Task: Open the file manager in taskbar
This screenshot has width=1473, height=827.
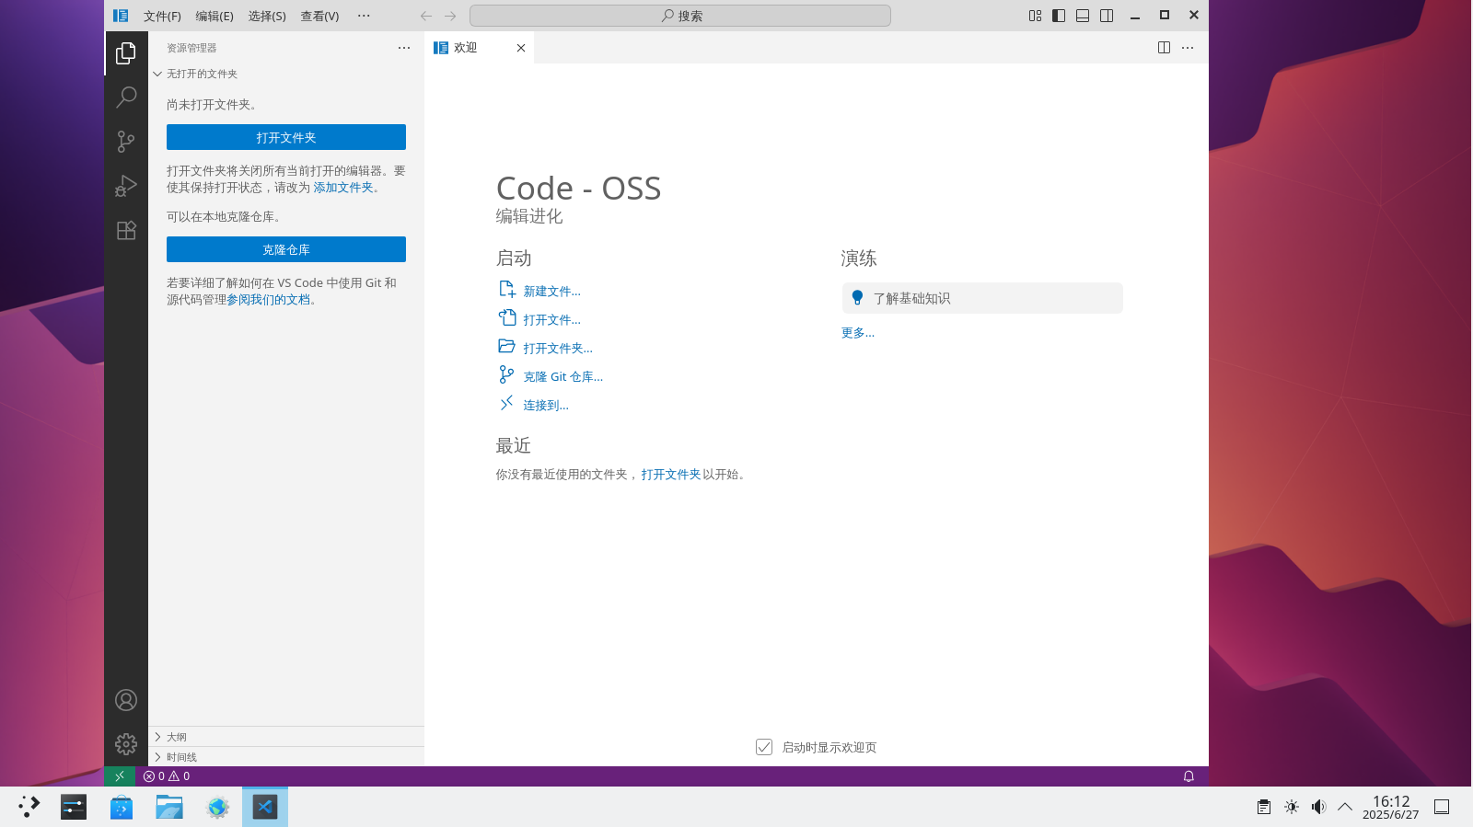Action: pyautogui.click(x=169, y=807)
